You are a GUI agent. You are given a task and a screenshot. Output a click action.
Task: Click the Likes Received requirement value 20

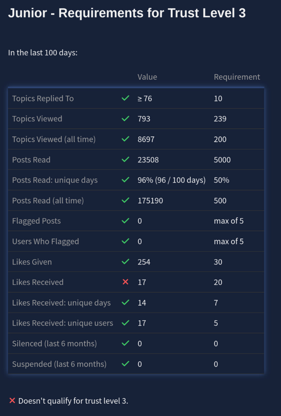tap(218, 282)
